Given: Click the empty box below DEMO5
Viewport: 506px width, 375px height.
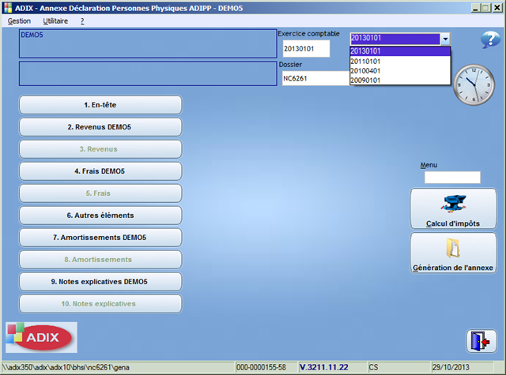Looking at the screenshot, I should tap(148, 73).
